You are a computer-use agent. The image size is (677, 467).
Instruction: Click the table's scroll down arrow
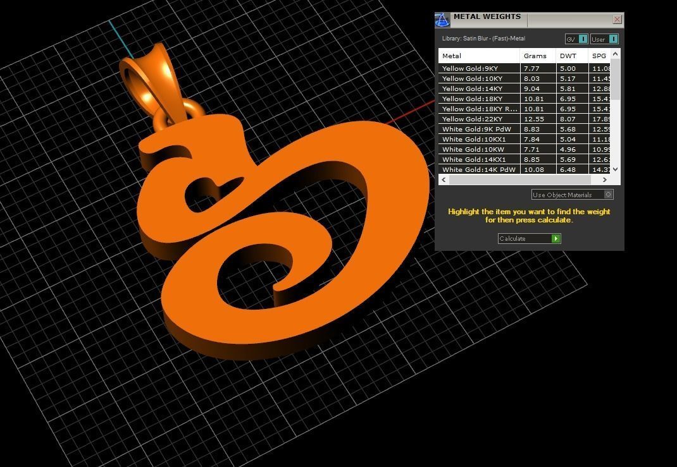(x=616, y=169)
